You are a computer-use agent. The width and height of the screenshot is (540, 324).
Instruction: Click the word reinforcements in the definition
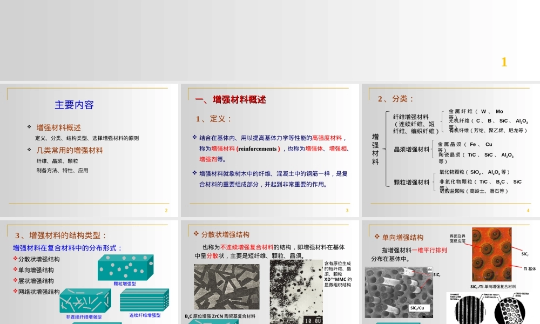coord(257,148)
